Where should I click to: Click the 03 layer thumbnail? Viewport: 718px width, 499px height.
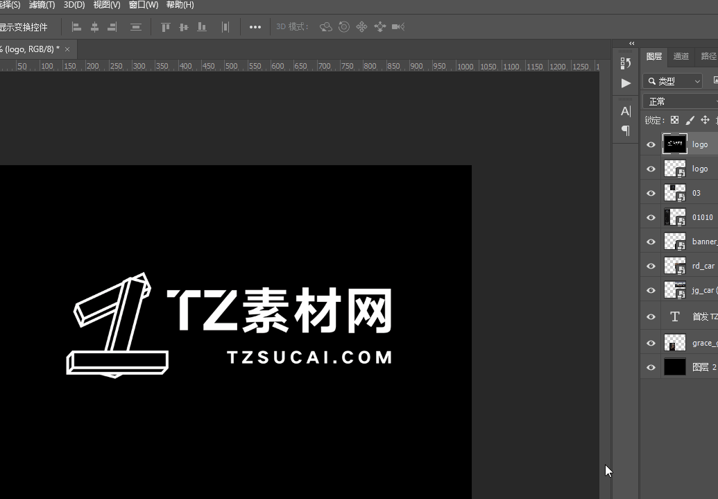pyautogui.click(x=674, y=193)
